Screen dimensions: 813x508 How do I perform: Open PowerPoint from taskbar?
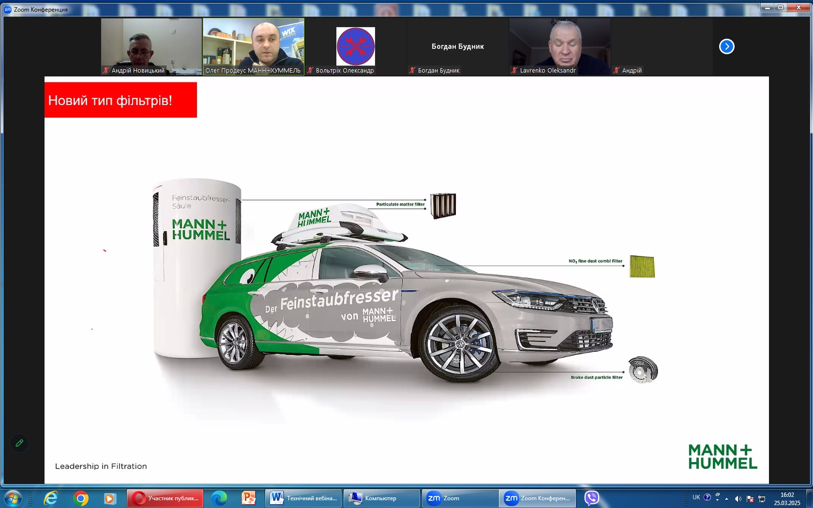coord(248,498)
